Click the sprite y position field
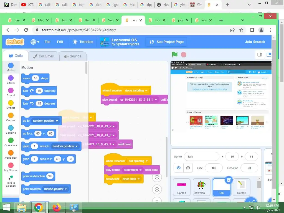 coord(251,156)
